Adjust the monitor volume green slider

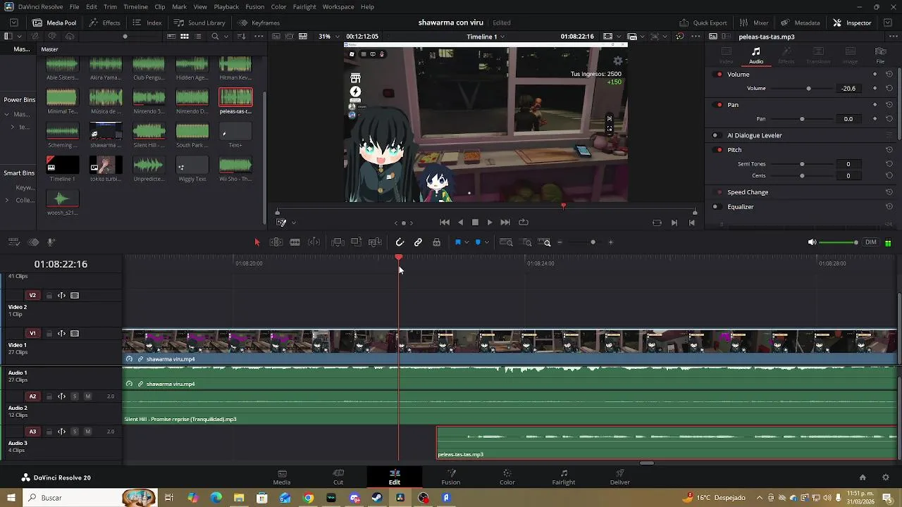(839, 242)
